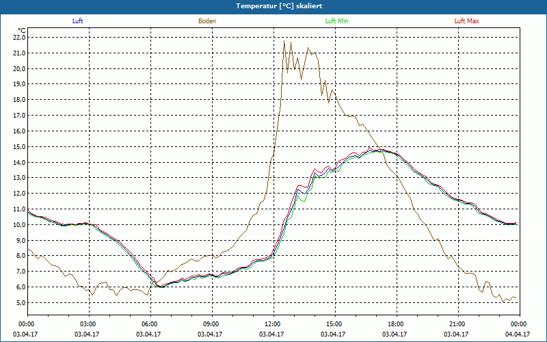Click the 6,0 y-axis label

[x=21, y=287]
